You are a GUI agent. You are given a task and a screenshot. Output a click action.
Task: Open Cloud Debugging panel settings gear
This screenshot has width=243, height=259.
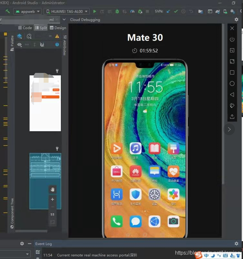(x=237, y=19)
